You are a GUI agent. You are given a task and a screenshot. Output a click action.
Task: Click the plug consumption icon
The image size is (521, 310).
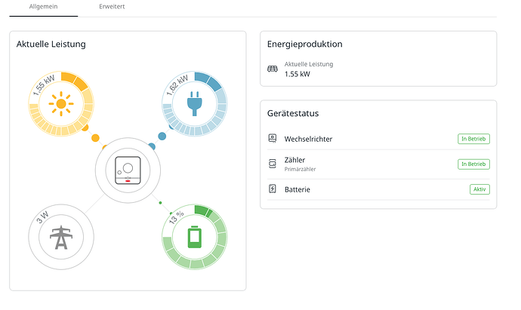[195, 103]
